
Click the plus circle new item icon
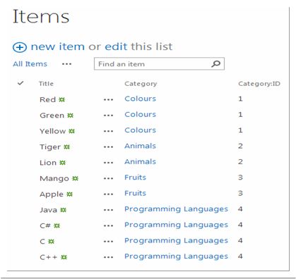pos(20,47)
